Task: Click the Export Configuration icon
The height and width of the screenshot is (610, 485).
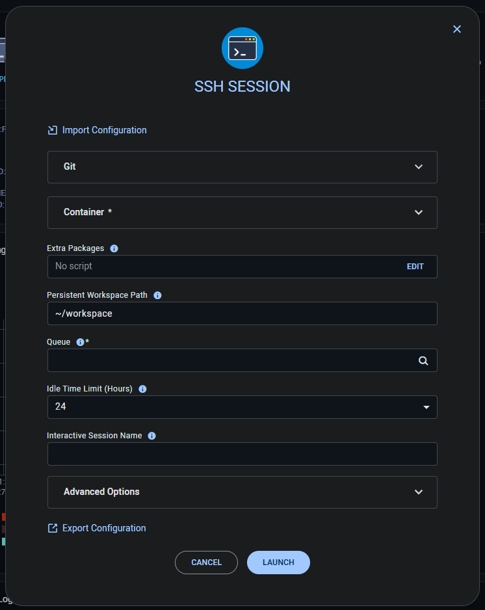Action: [52, 527]
